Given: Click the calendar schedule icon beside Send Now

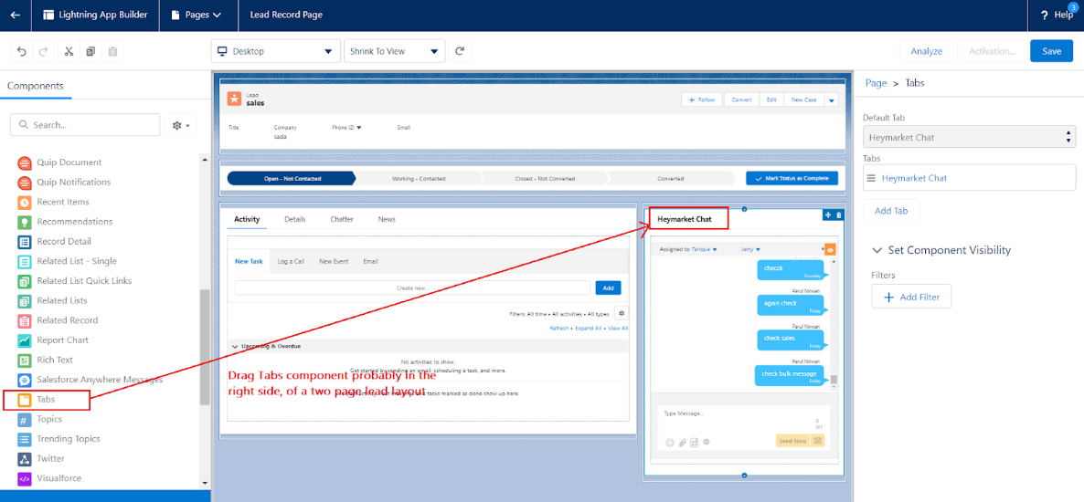Looking at the screenshot, I should [x=817, y=441].
